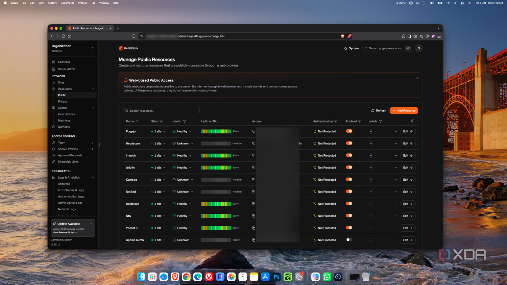Open View Release Notes link
507x285 pixels.
click(65, 233)
